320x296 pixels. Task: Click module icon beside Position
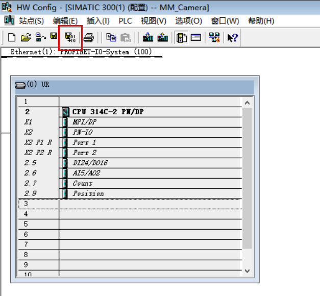pyautogui.click(x=65, y=193)
